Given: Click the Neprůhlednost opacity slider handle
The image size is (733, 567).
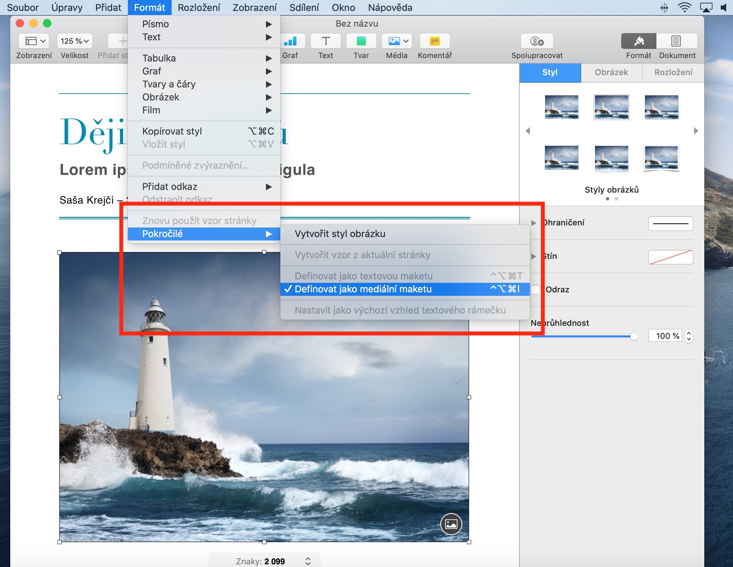Looking at the screenshot, I should click(x=634, y=336).
